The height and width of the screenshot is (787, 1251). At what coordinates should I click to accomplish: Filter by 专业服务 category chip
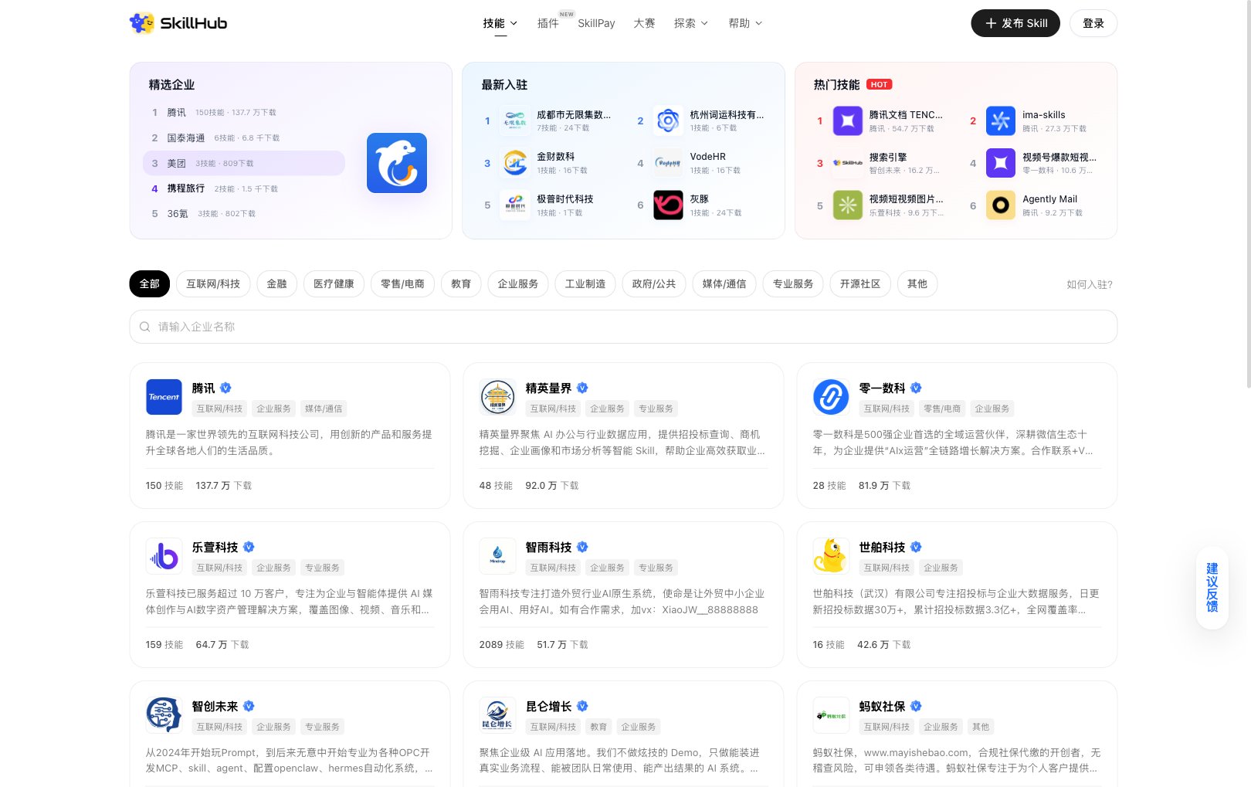pos(793,284)
